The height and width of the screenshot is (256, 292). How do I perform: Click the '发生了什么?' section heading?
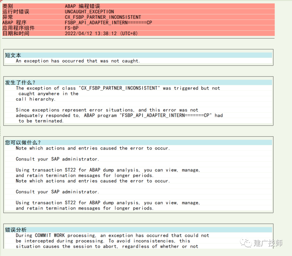coord(20,83)
